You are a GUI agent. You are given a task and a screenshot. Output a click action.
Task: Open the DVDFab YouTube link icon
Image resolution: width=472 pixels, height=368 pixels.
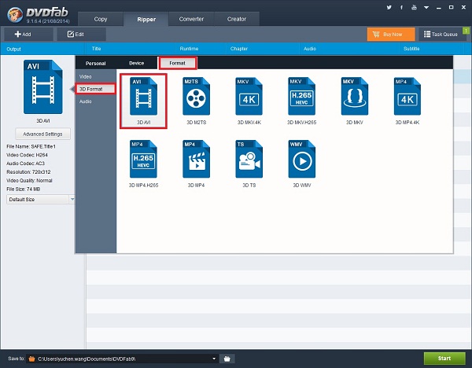pyautogui.click(x=415, y=8)
